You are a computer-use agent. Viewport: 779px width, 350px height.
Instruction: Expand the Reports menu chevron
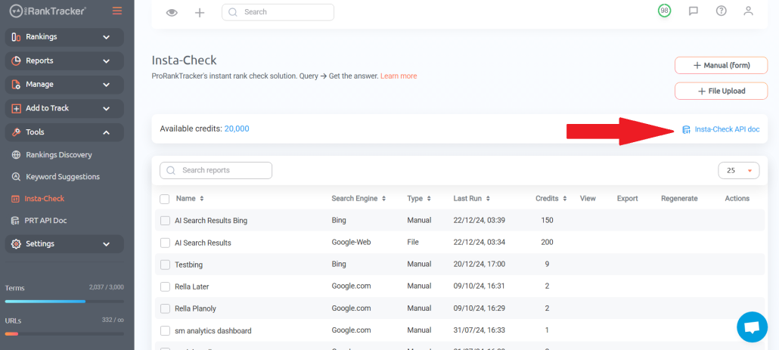pyautogui.click(x=107, y=61)
